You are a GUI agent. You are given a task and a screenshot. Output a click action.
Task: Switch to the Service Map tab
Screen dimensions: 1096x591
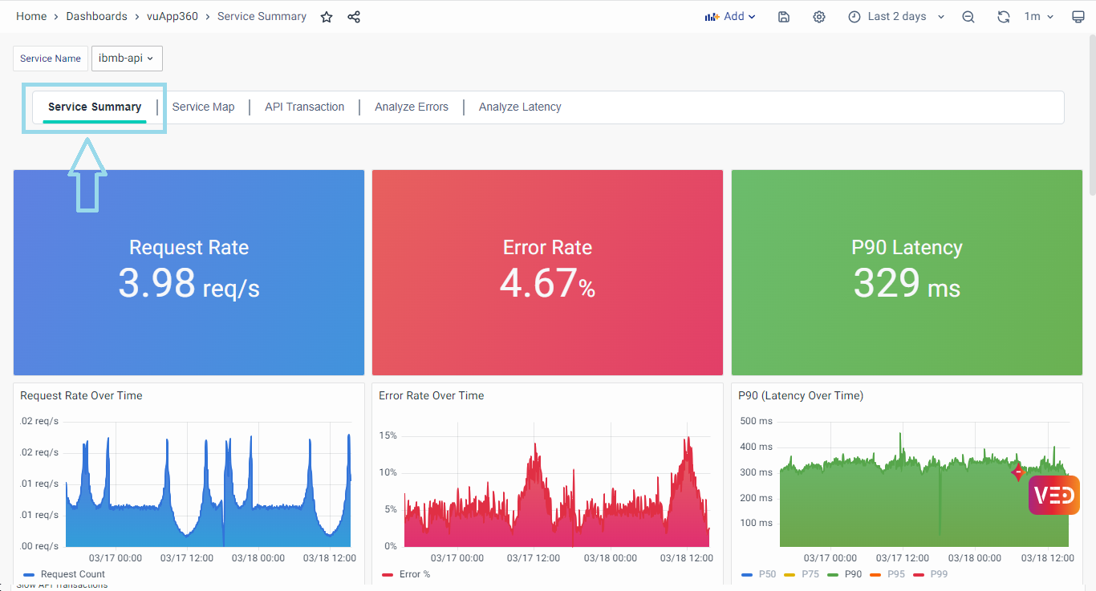(x=203, y=107)
